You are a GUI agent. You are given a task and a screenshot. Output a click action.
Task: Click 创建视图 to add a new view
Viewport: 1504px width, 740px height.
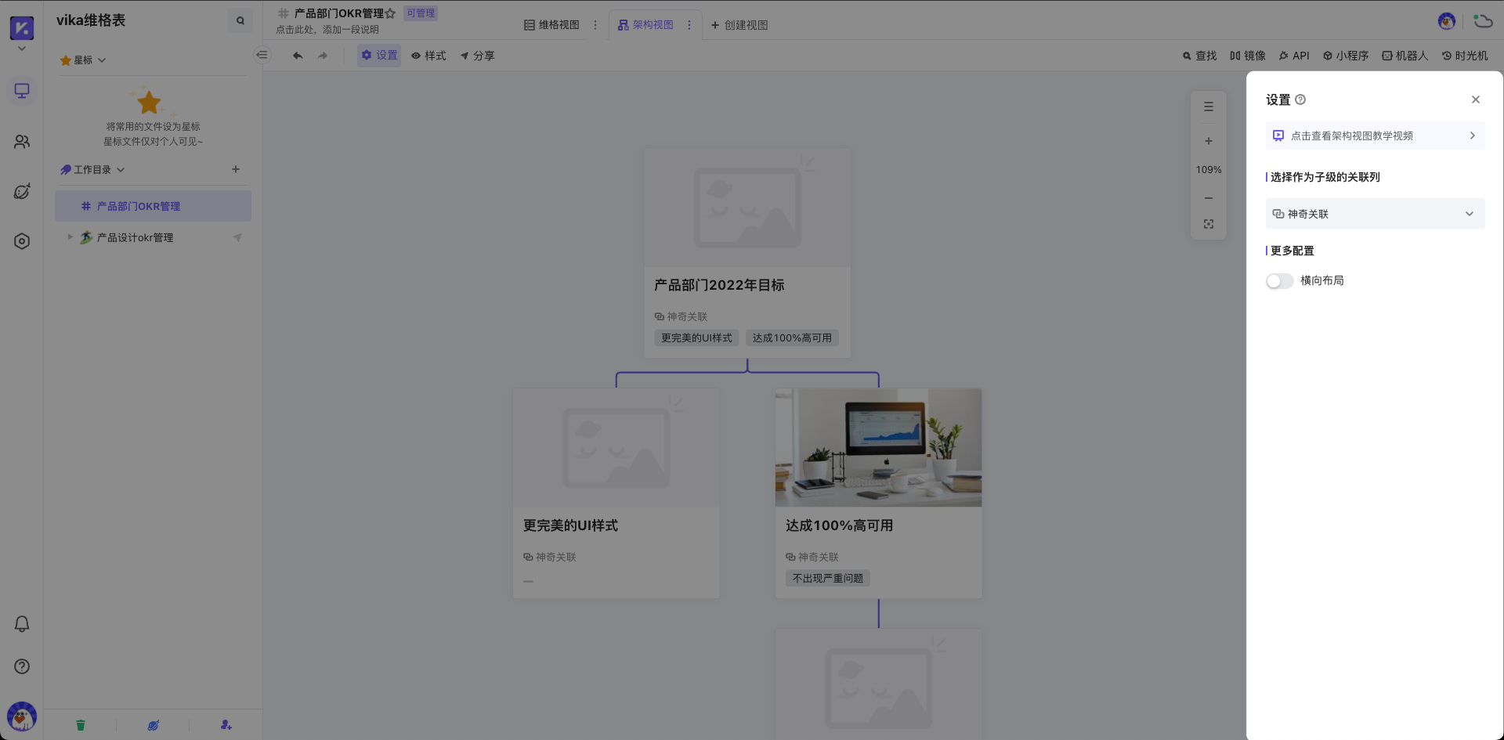pos(739,25)
